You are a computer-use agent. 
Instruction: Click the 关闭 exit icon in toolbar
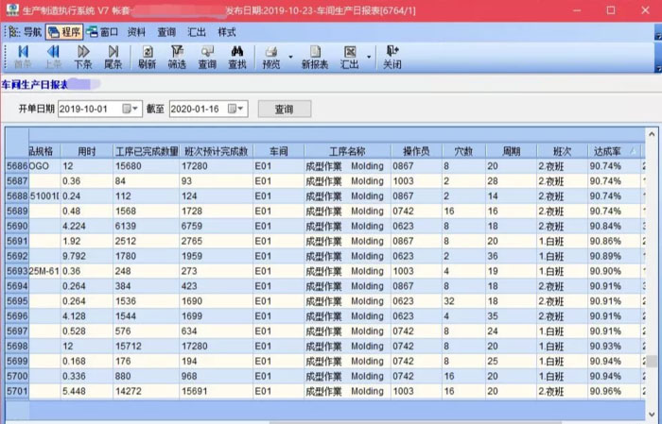(392, 57)
